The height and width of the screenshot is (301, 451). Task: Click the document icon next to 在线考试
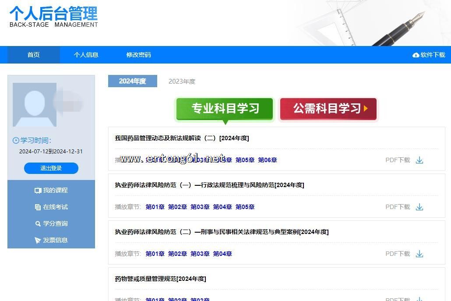pyautogui.click(x=38, y=207)
